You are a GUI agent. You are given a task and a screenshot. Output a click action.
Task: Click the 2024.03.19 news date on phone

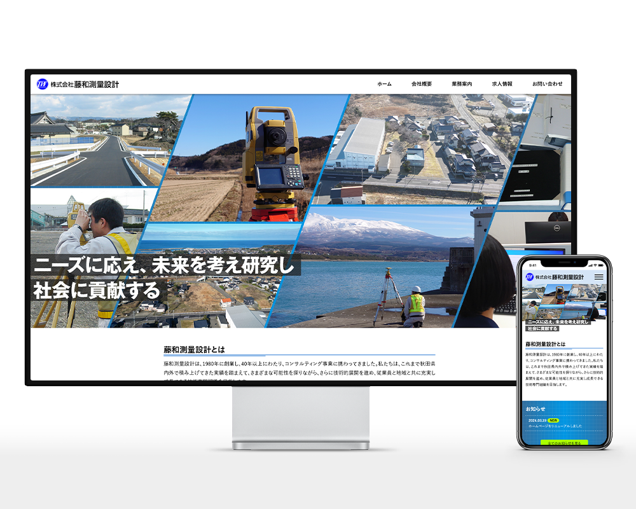[x=537, y=421]
